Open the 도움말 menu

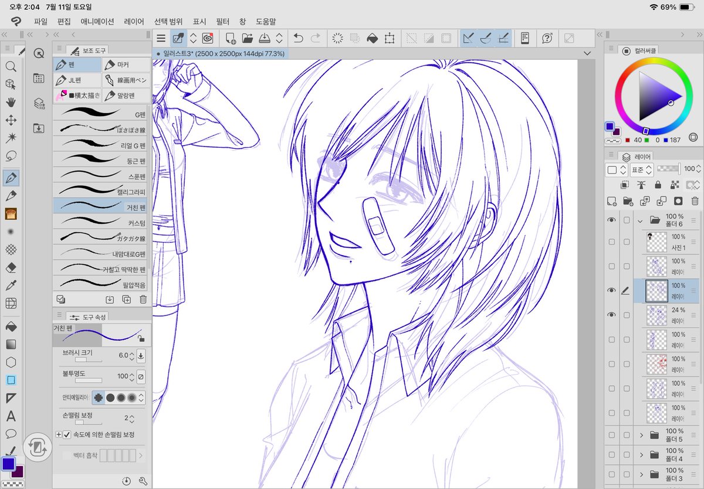click(x=266, y=21)
